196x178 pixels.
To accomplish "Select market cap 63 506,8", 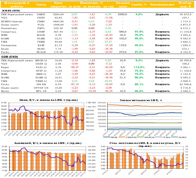I will coord(185,85).
